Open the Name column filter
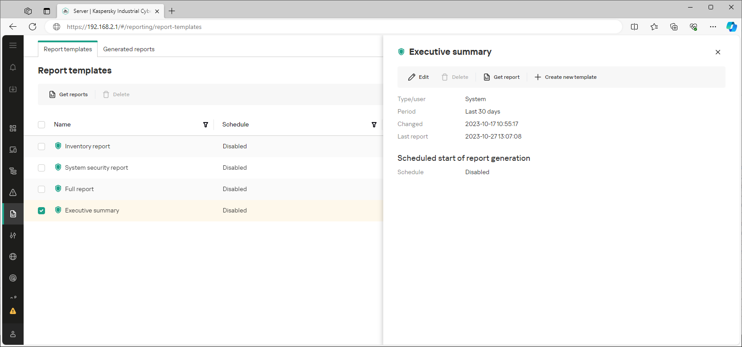Image resolution: width=742 pixels, height=347 pixels. [205, 125]
